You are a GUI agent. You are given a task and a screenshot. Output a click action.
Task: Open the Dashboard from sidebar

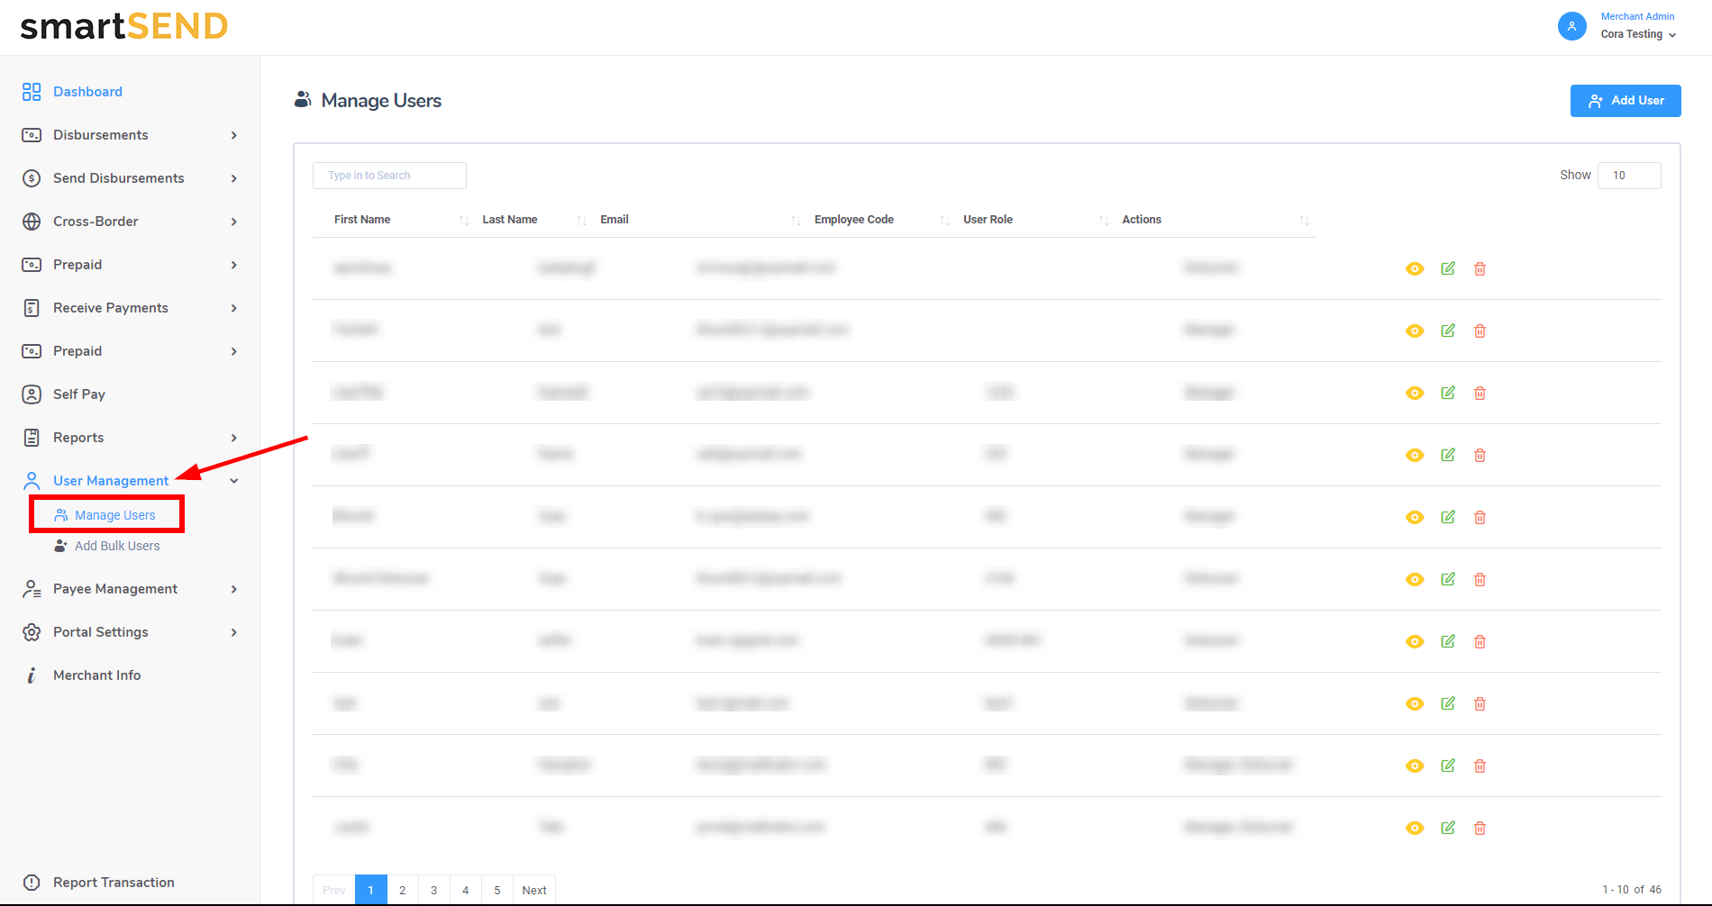point(87,92)
